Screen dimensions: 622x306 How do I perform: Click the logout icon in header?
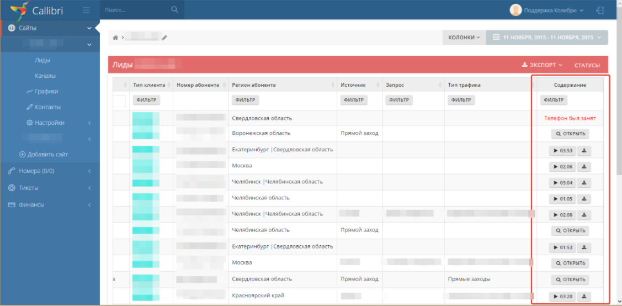600,10
